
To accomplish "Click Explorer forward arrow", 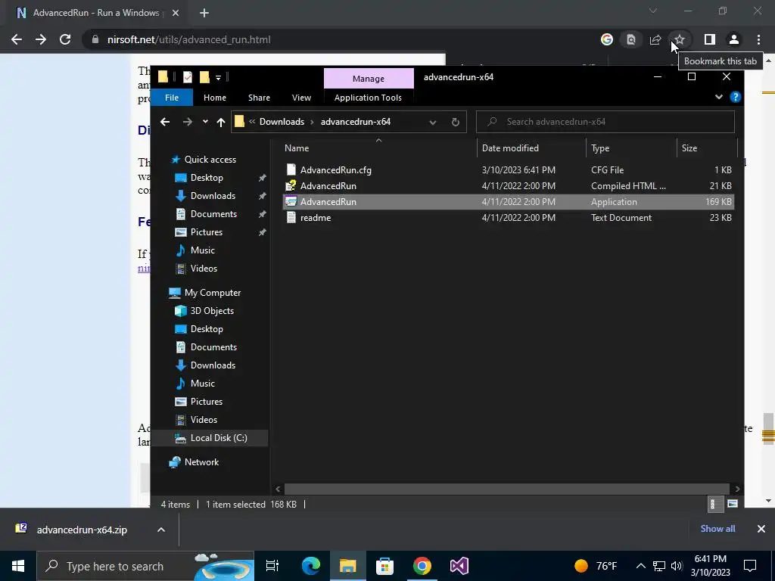I will 188,122.
